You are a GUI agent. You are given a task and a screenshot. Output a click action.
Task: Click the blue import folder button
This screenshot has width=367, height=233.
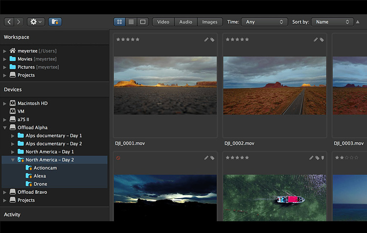click(55, 22)
